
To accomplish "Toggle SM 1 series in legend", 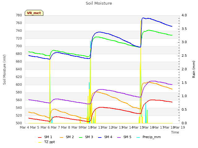I will pos(45,137).
